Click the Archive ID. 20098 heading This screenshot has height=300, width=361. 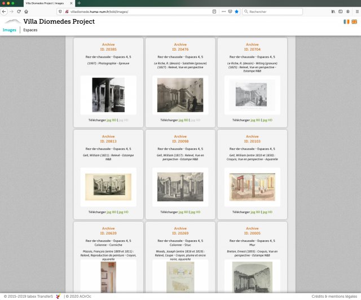coord(180,139)
